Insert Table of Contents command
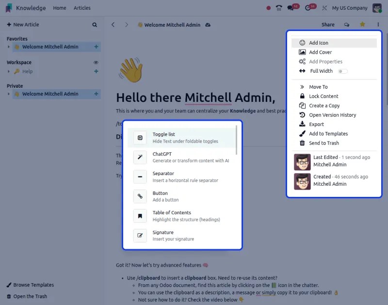 coord(181,216)
